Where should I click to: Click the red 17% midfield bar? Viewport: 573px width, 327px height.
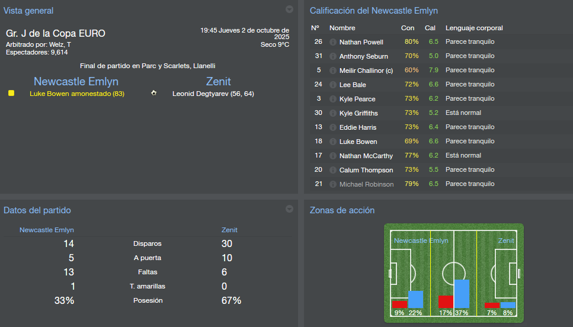pyautogui.click(x=446, y=302)
